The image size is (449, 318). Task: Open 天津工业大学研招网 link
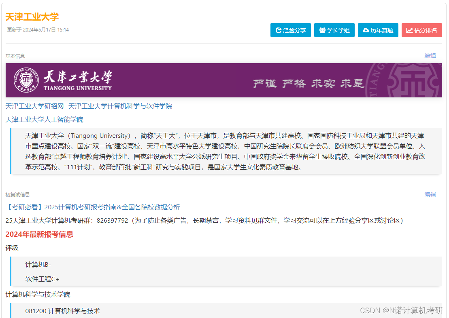coord(34,106)
